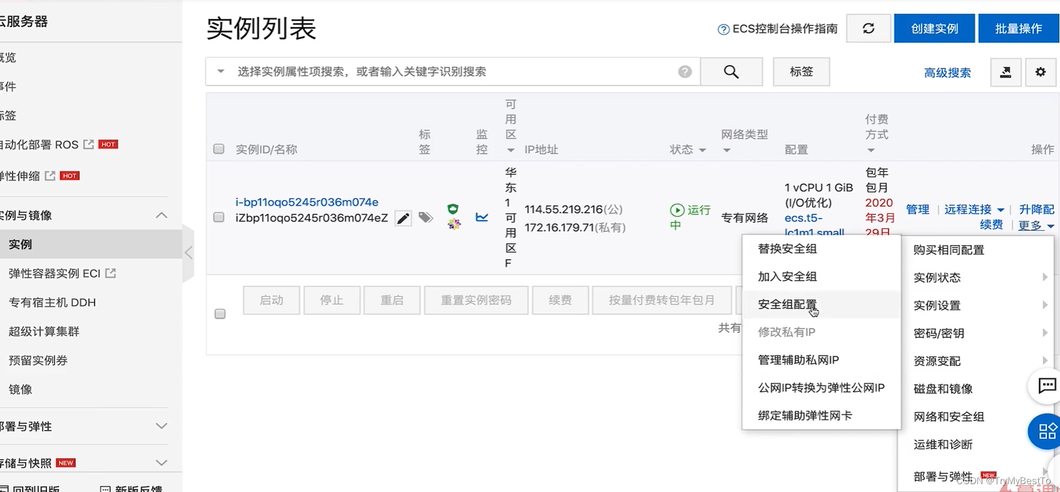Viewport: 1060px width, 492px height.
Task: Check the instance row checkbox
Action: [219, 217]
